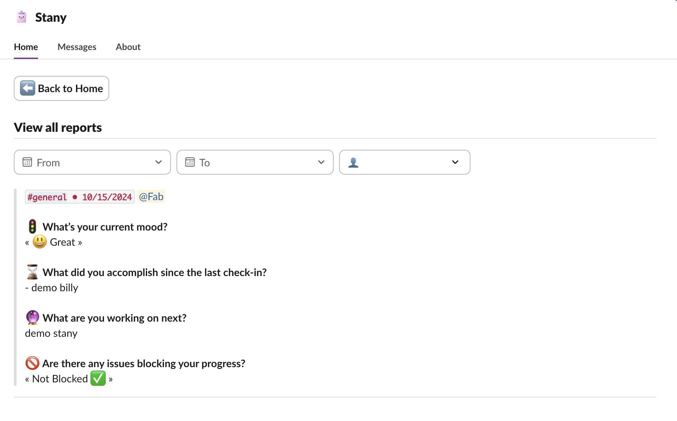The width and height of the screenshot is (677, 421).
Task: Click the crystal ball emoji beside next question
Action: pyautogui.click(x=32, y=317)
